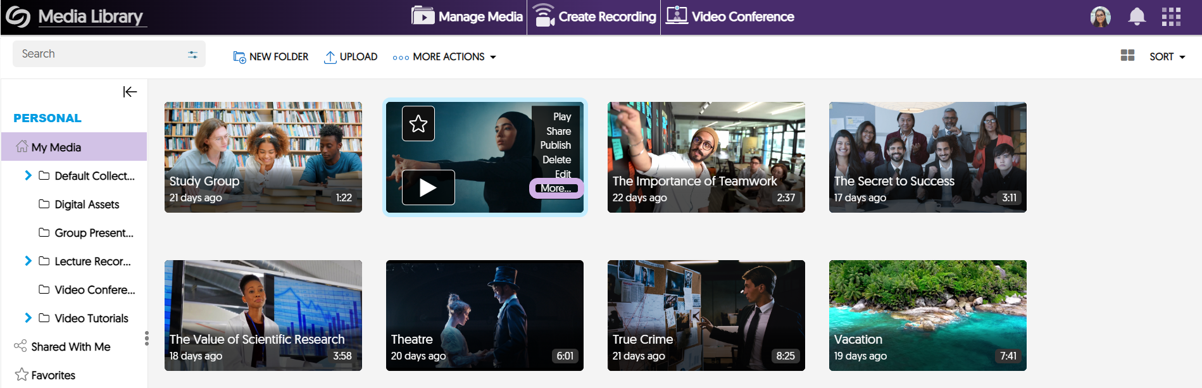Open the Video Confere... folder
Image resolution: width=1202 pixels, height=388 pixels.
point(87,290)
